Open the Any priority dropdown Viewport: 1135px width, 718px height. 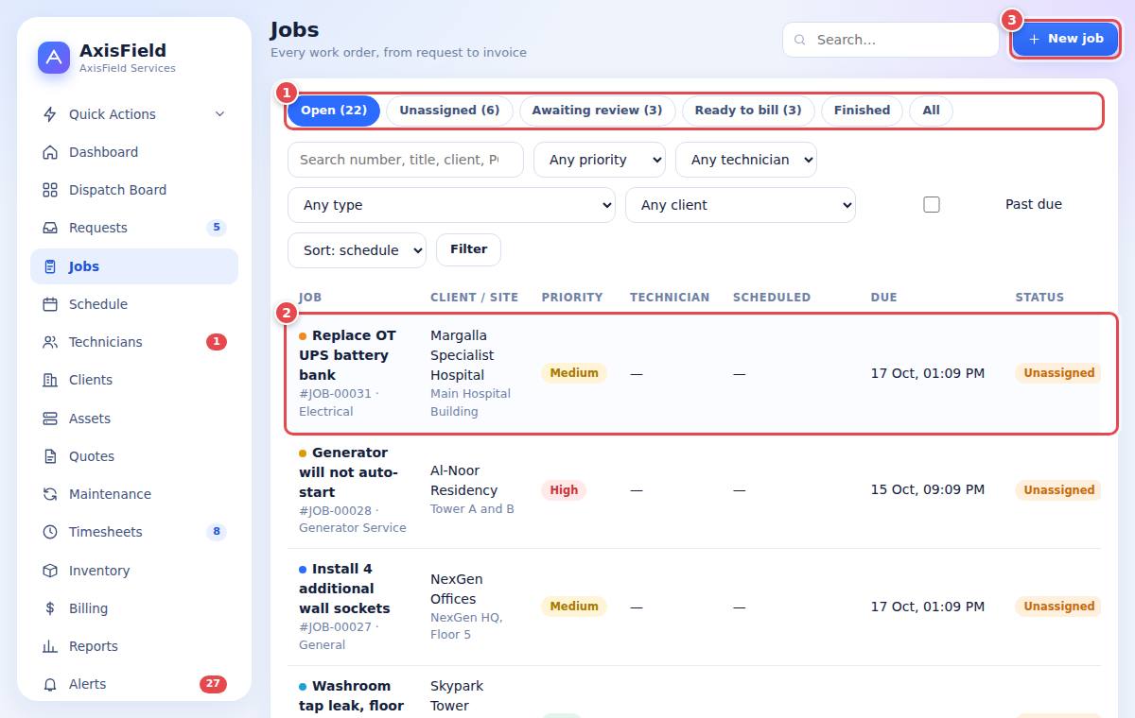coord(600,160)
